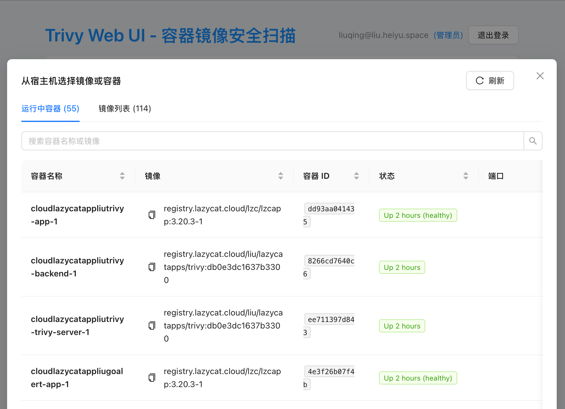Click image text of goalert-app-1 row
Image resolution: width=565 pixels, height=409 pixels.
click(x=222, y=378)
